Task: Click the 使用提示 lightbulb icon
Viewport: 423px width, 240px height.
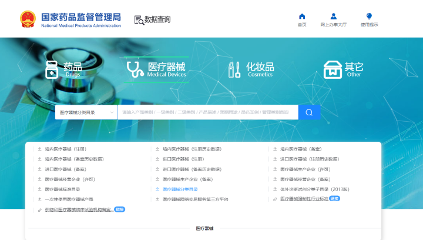Action: click(x=369, y=16)
